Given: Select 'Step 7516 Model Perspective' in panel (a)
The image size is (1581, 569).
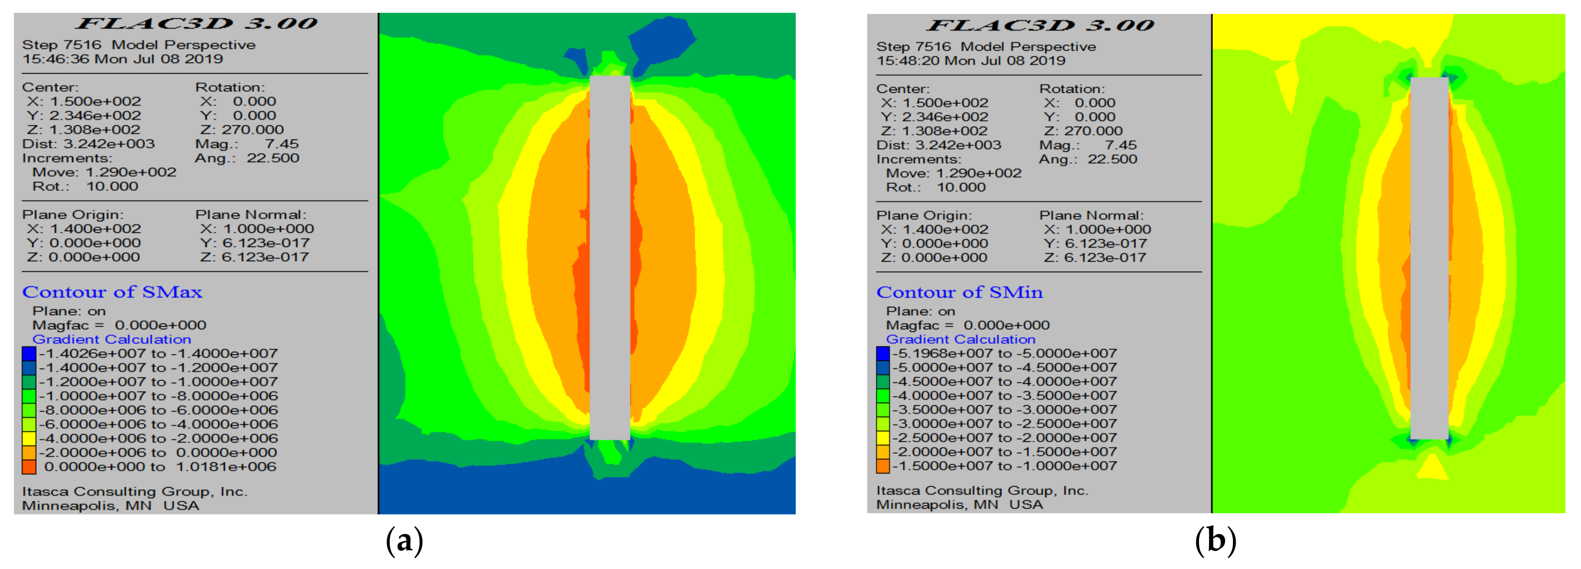Looking at the screenshot, I should 139,45.
